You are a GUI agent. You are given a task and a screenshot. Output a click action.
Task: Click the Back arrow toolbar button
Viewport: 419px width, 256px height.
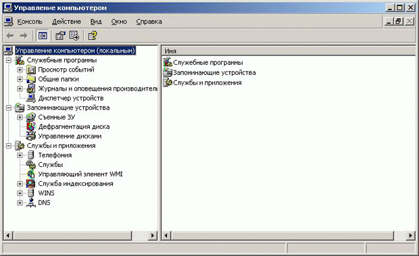(10, 36)
